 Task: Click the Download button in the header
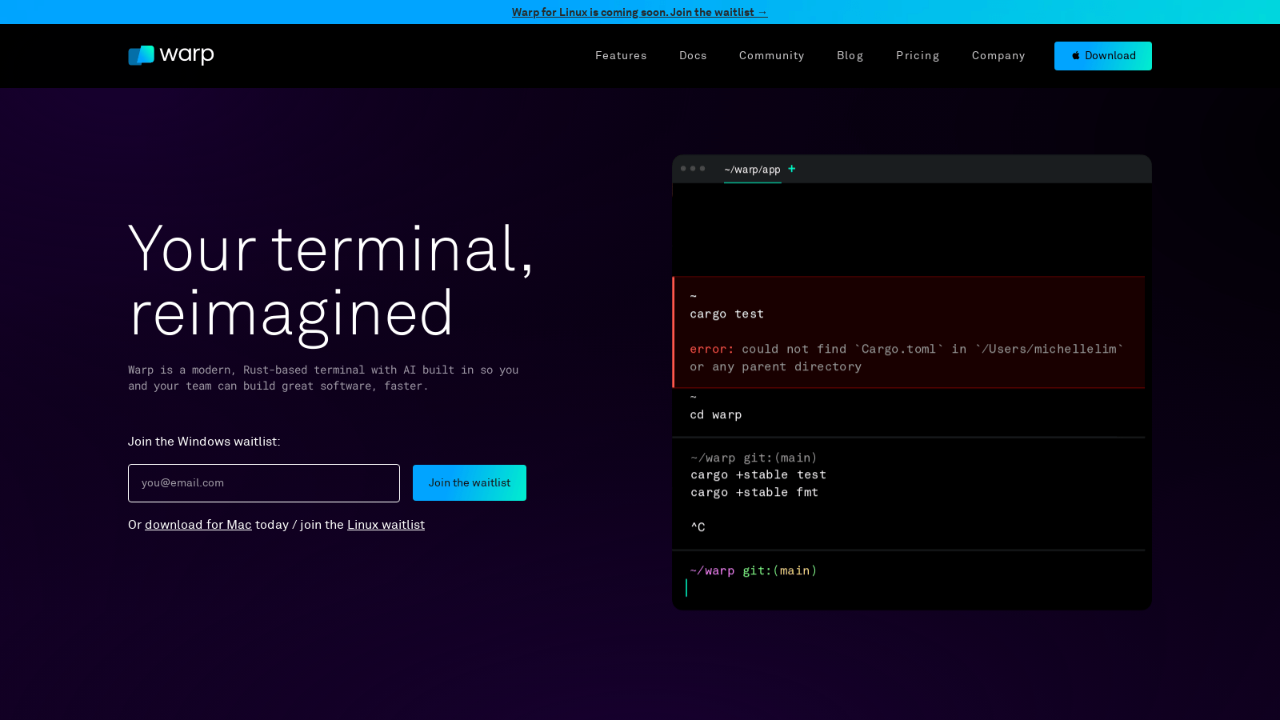(x=1103, y=56)
